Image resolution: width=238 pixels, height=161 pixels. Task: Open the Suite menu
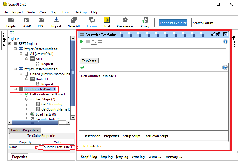coord(31,12)
